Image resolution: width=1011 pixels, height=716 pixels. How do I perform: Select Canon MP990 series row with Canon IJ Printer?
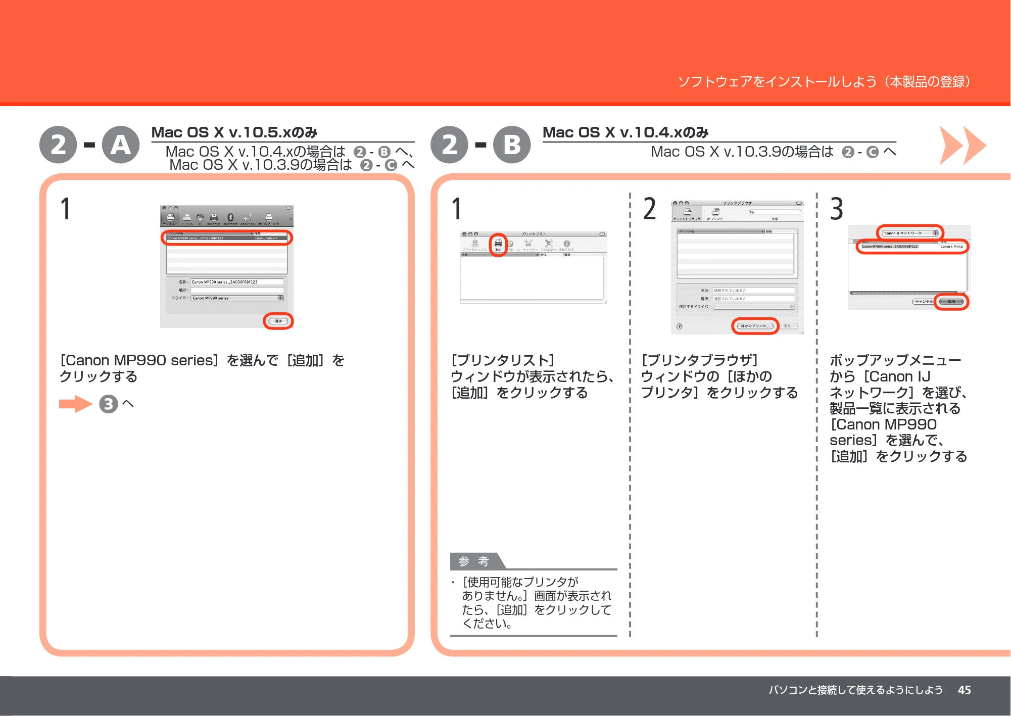coord(913,247)
